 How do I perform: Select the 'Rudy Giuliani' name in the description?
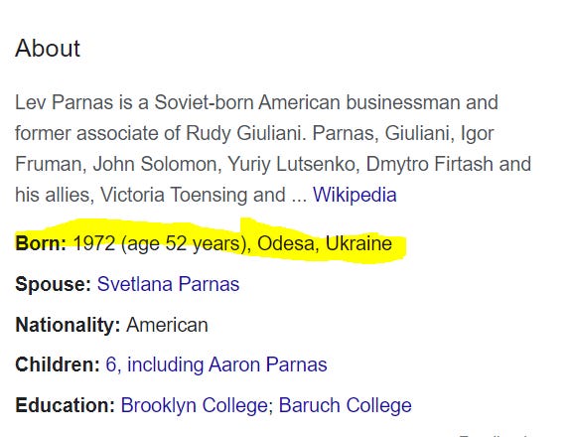[243, 133]
